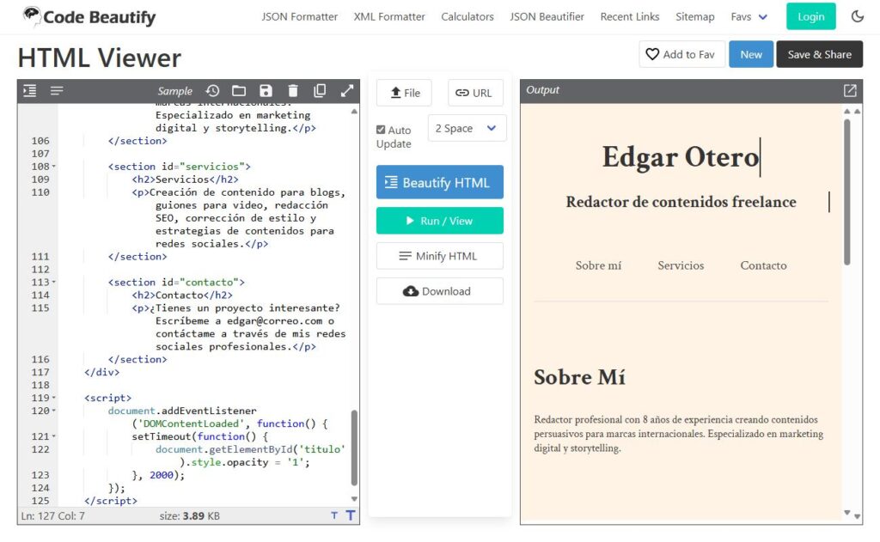This screenshot has height=542, width=880.
Task: Click the Sobre Mí heading in output
Action: 579,377
